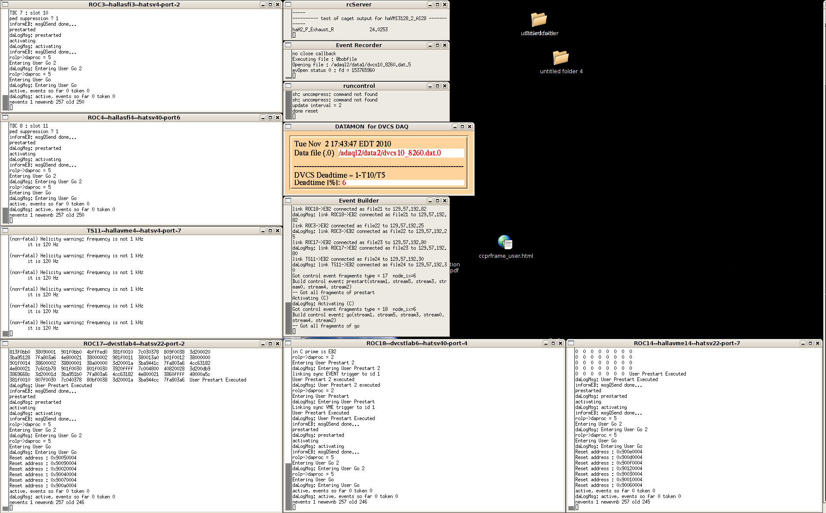Minimize the TS11 terminal window

(x=263, y=230)
